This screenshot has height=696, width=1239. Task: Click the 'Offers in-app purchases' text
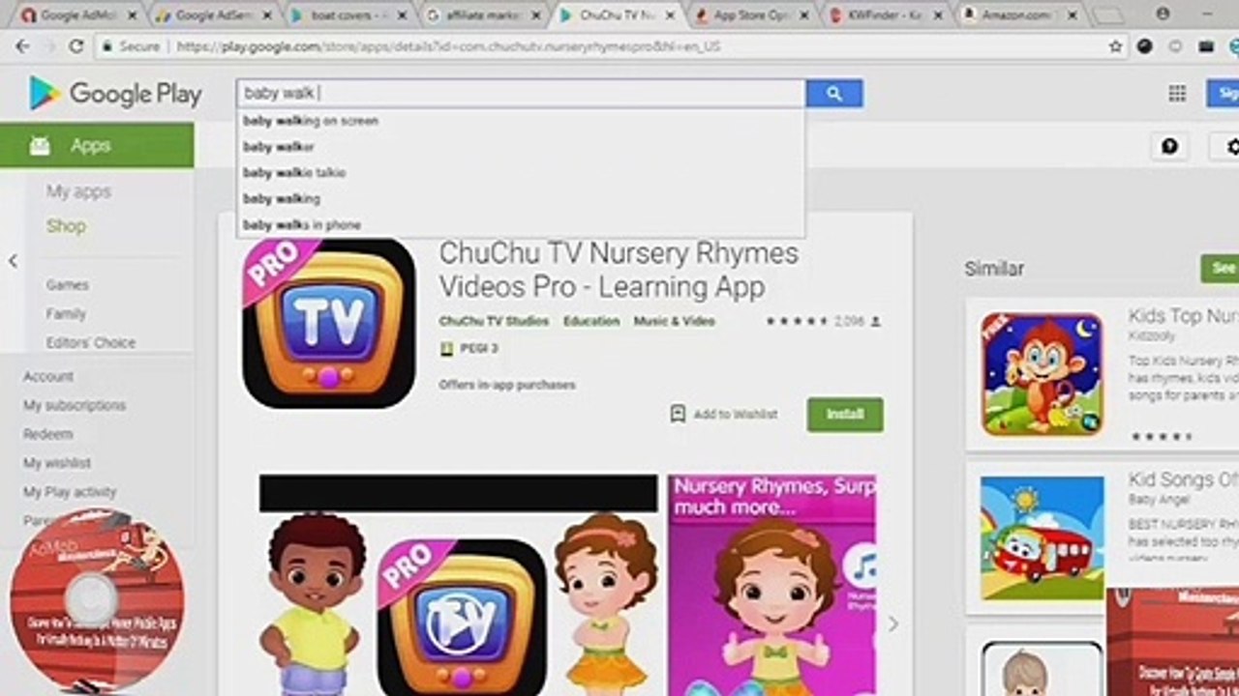[507, 385]
